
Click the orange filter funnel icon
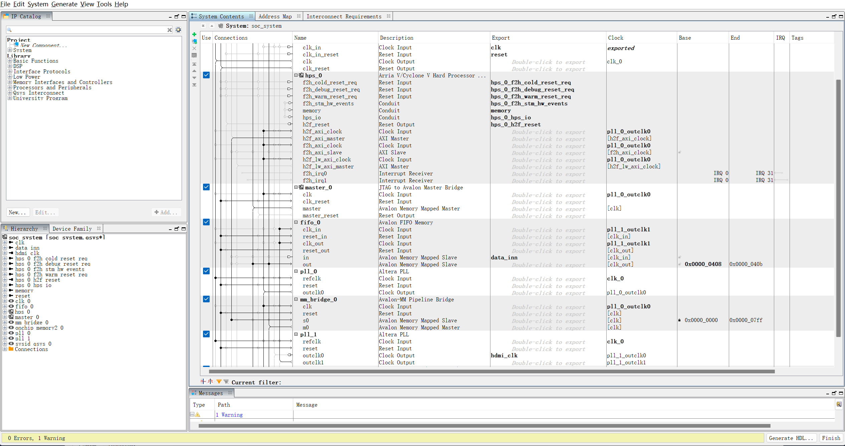tap(219, 382)
